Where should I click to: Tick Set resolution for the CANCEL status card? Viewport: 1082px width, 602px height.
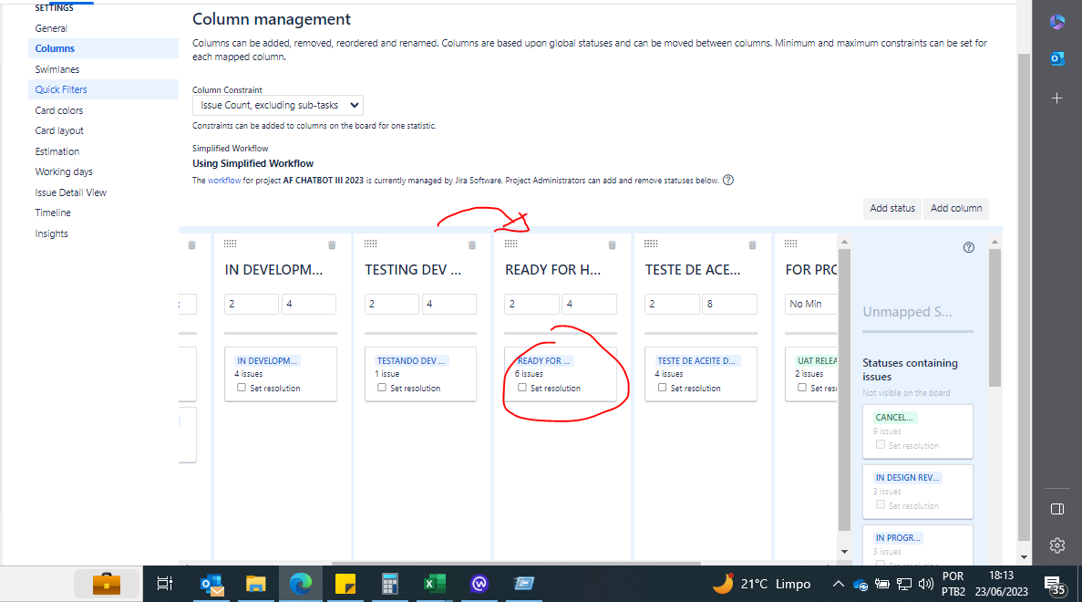tap(880, 443)
